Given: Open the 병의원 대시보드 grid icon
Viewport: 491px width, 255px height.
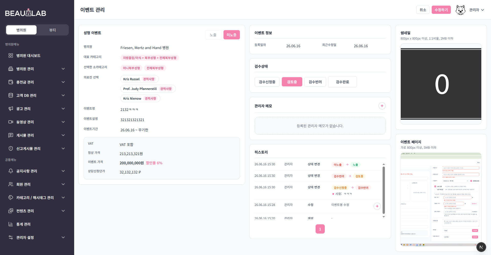Looking at the screenshot, I should pos(11,55).
